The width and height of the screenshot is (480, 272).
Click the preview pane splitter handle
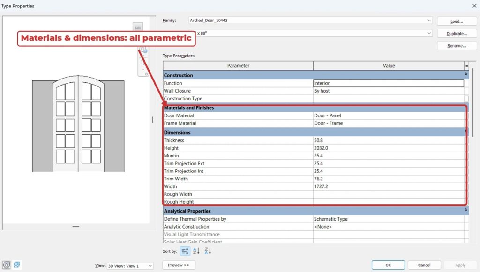[x=152, y=120]
